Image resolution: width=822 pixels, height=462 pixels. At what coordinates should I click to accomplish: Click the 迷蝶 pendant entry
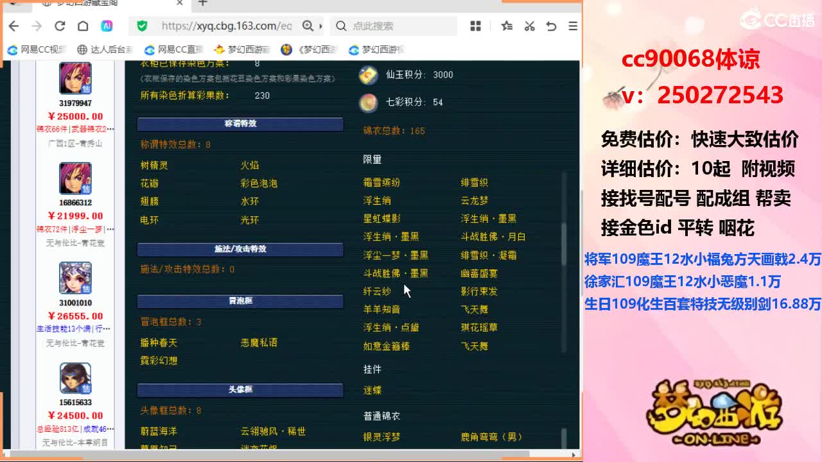[x=372, y=390]
